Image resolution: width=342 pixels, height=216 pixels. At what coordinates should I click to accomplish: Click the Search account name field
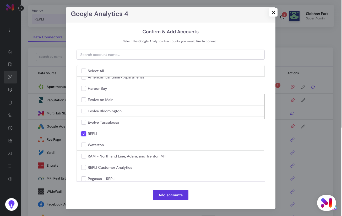point(171,55)
